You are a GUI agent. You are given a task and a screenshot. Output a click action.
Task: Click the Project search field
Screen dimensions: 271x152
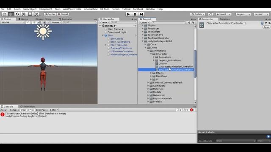click(x=169, y=22)
